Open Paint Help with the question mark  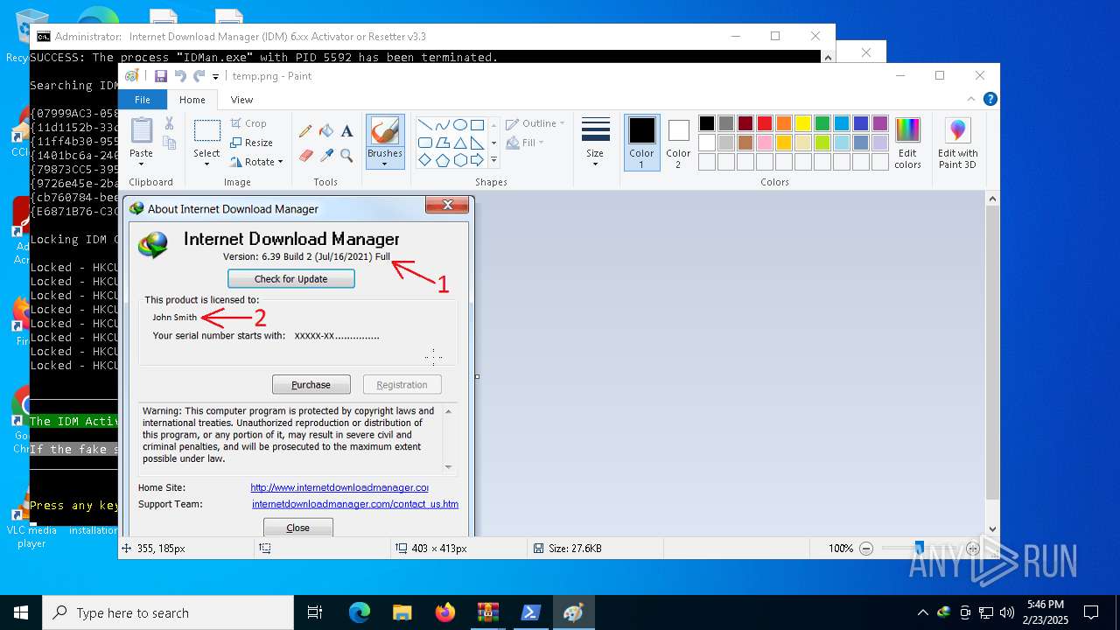[x=990, y=99]
